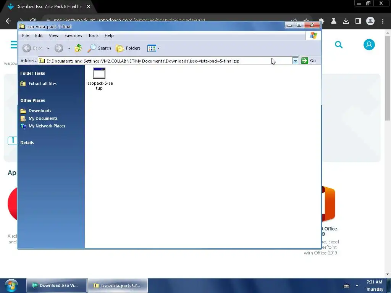Viewport: 391px width, 293px height.
Task: Click the Start orb button
Action: pyautogui.click(x=11, y=286)
